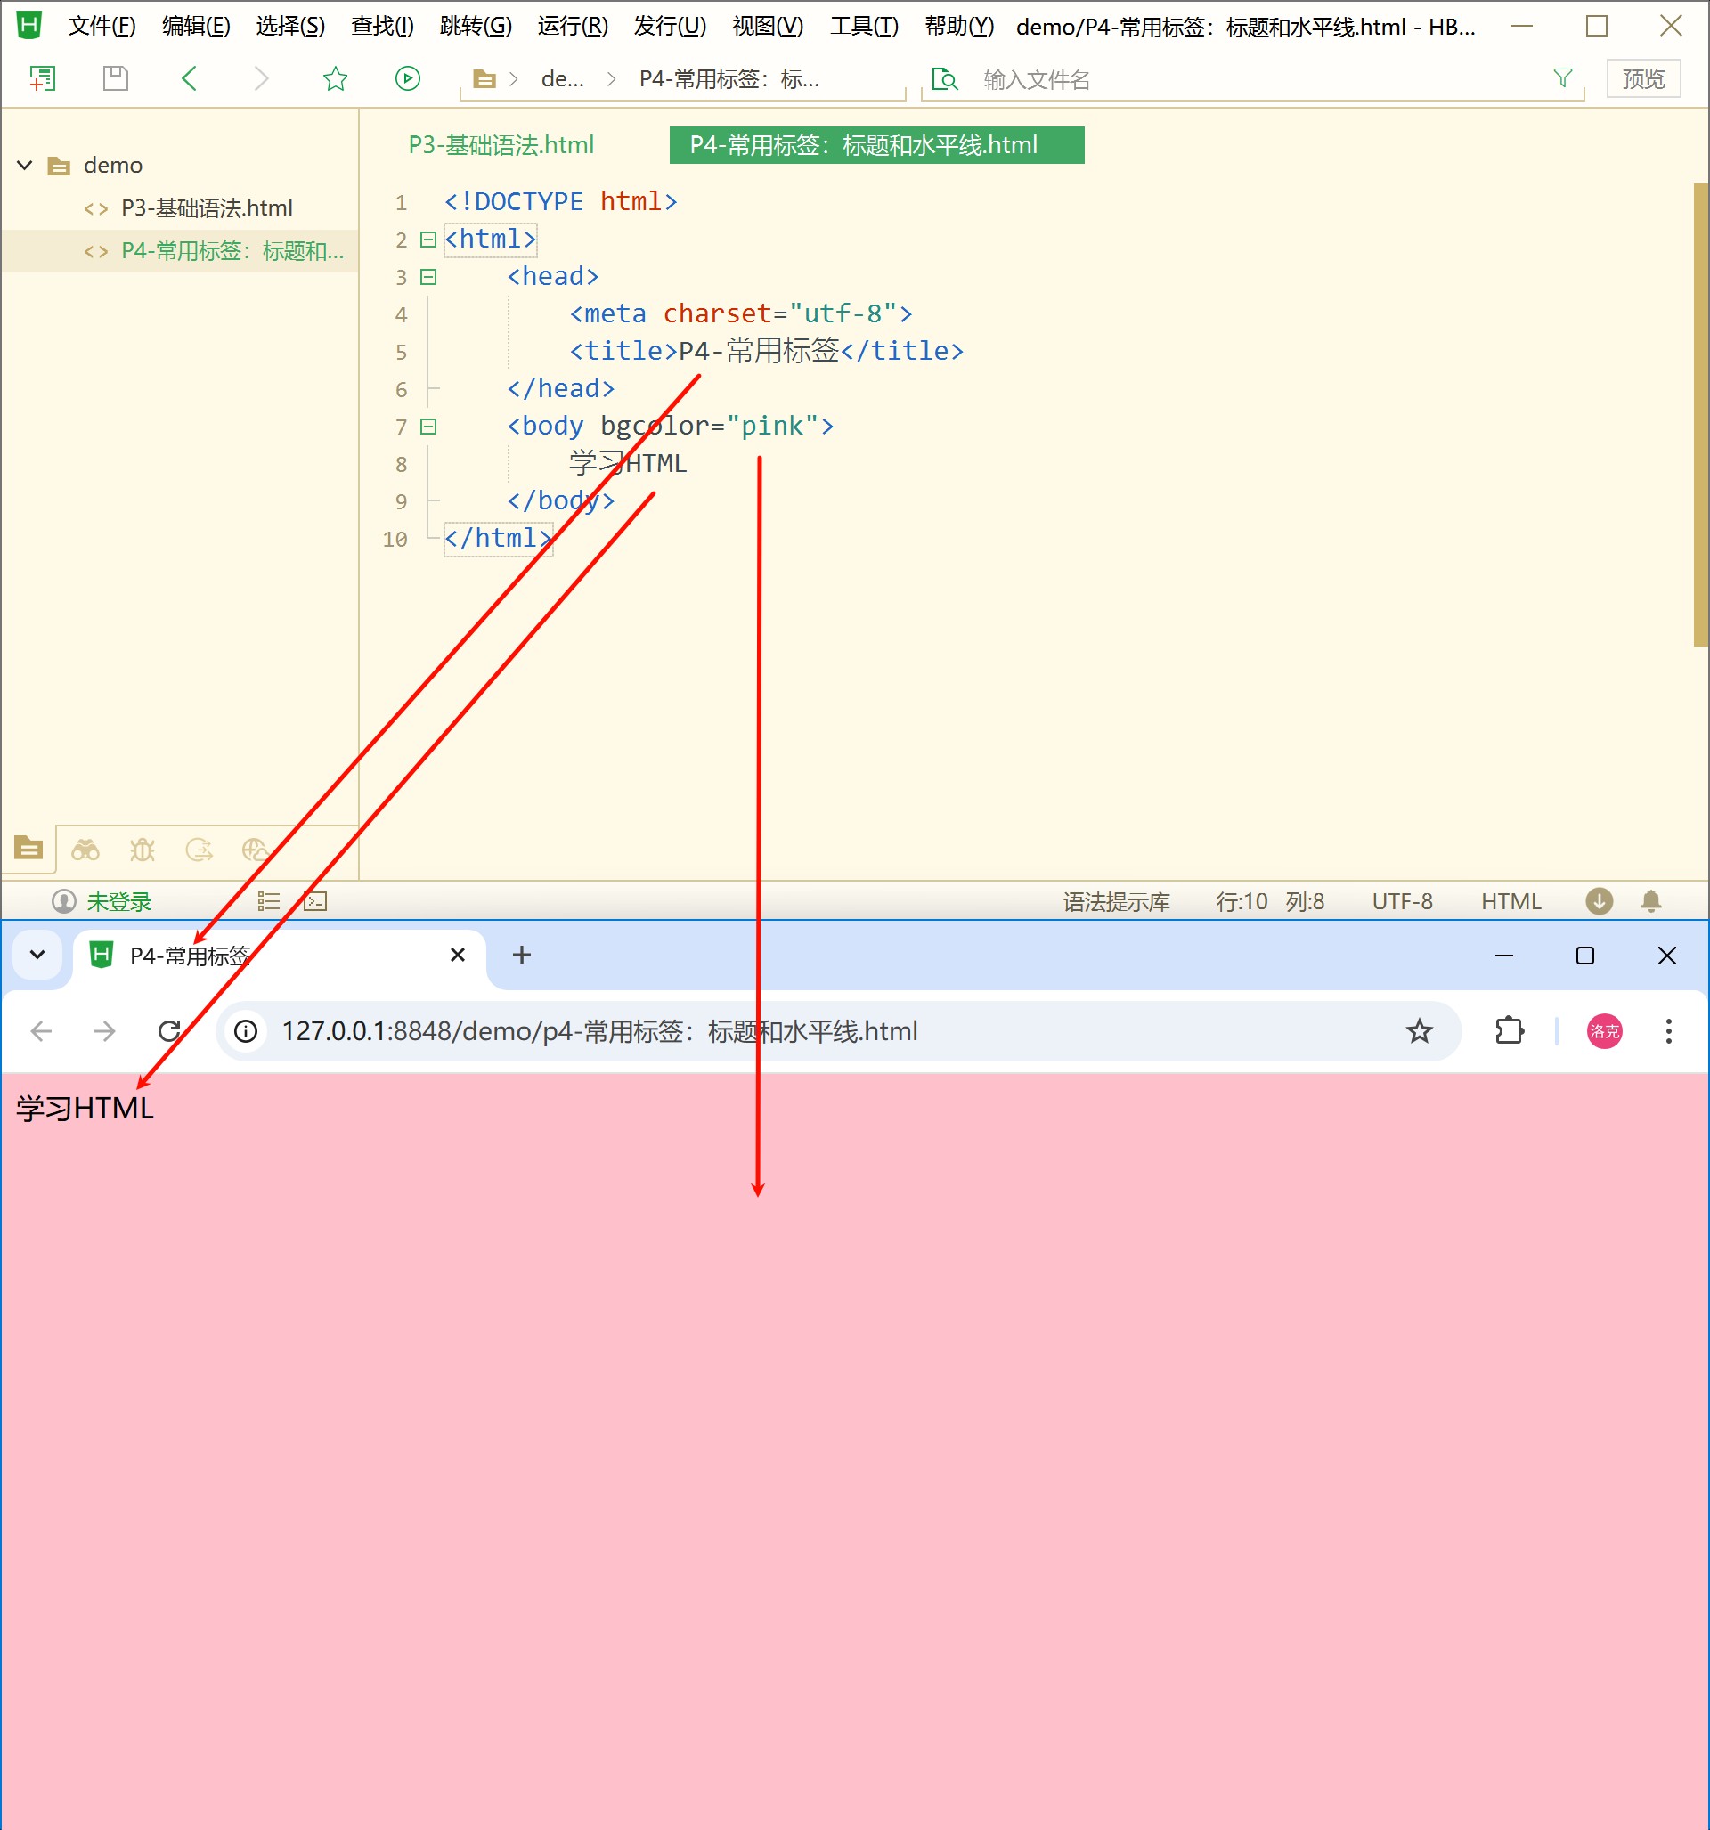The width and height of the screenshot is (1710, 1830).
Task: Click the save file icon
Action: point(115,78)
